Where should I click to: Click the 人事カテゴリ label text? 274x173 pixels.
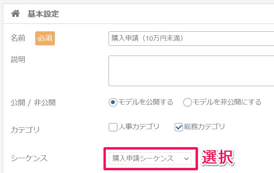139,126
